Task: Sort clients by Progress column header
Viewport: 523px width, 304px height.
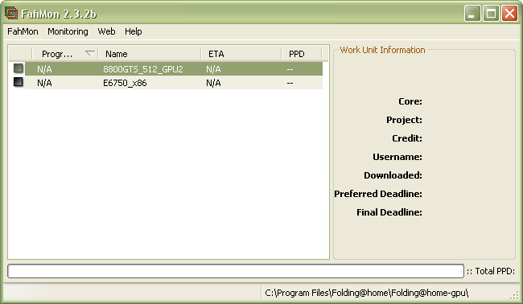Action: pos(65,54)
